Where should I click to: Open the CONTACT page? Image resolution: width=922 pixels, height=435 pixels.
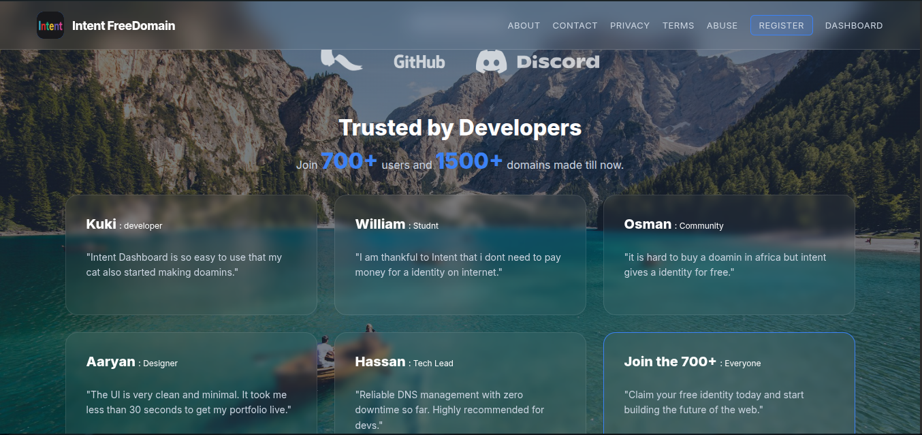pos(575,25)
